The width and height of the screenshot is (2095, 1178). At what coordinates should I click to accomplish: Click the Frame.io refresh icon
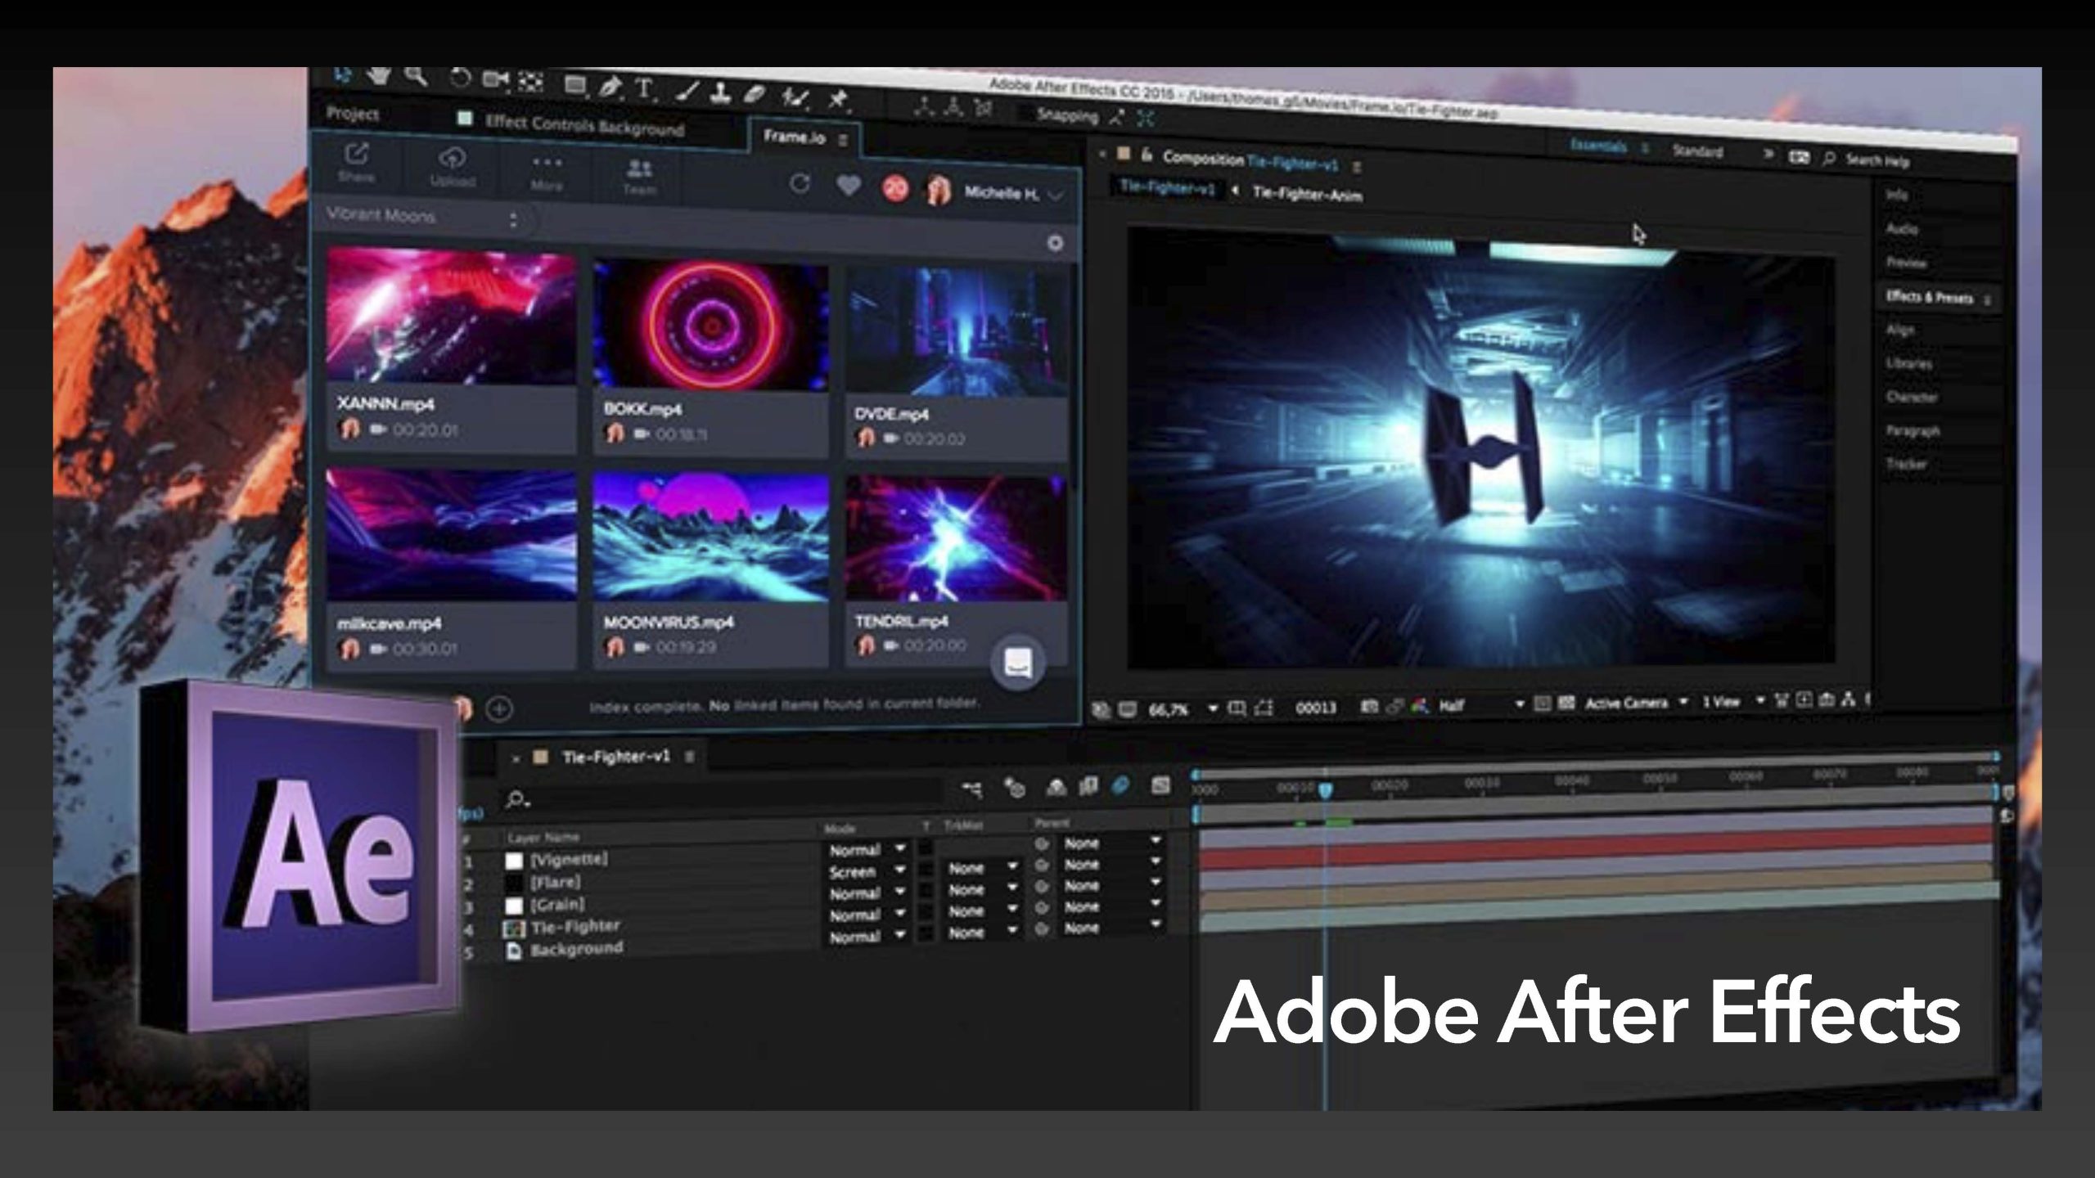800,184
